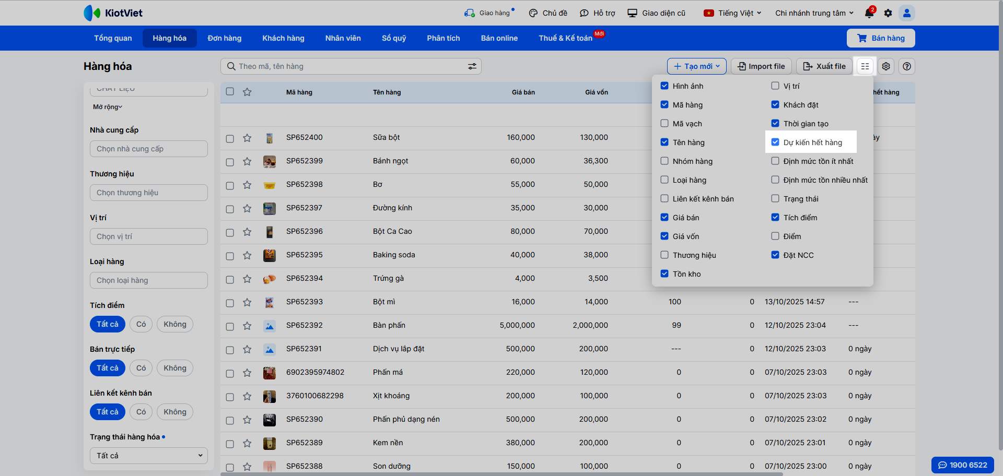This screenshot has width=1003, height=476.
Task: Open Chọn loại hàng selector
Action: [149, 280]
